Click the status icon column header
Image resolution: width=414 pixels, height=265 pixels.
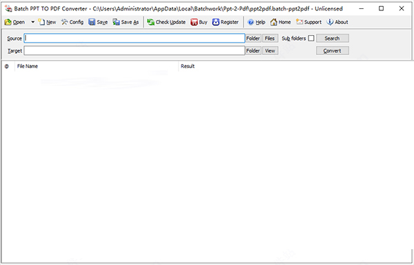pyautogui.click(x=7, y=66)
